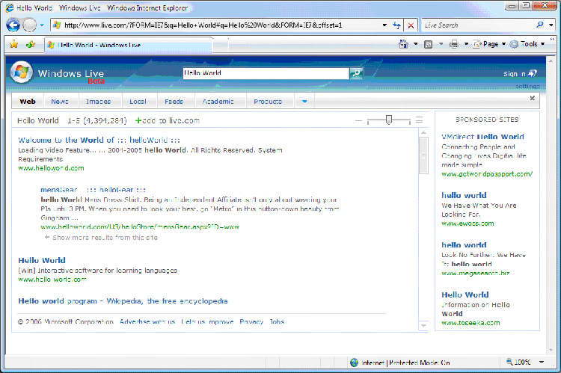
Task: Click the Live Search toolbar box
Action: coord(479,25)
